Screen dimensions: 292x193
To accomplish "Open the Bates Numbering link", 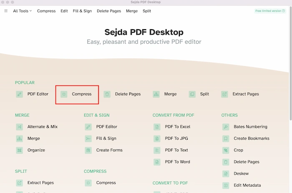I will pyautogui.click(x=250, y=127).
